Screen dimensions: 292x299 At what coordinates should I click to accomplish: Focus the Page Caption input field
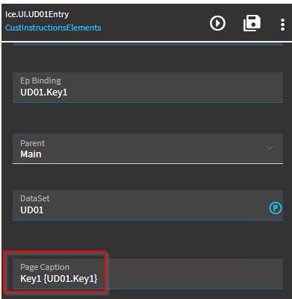tap(148, 274)
